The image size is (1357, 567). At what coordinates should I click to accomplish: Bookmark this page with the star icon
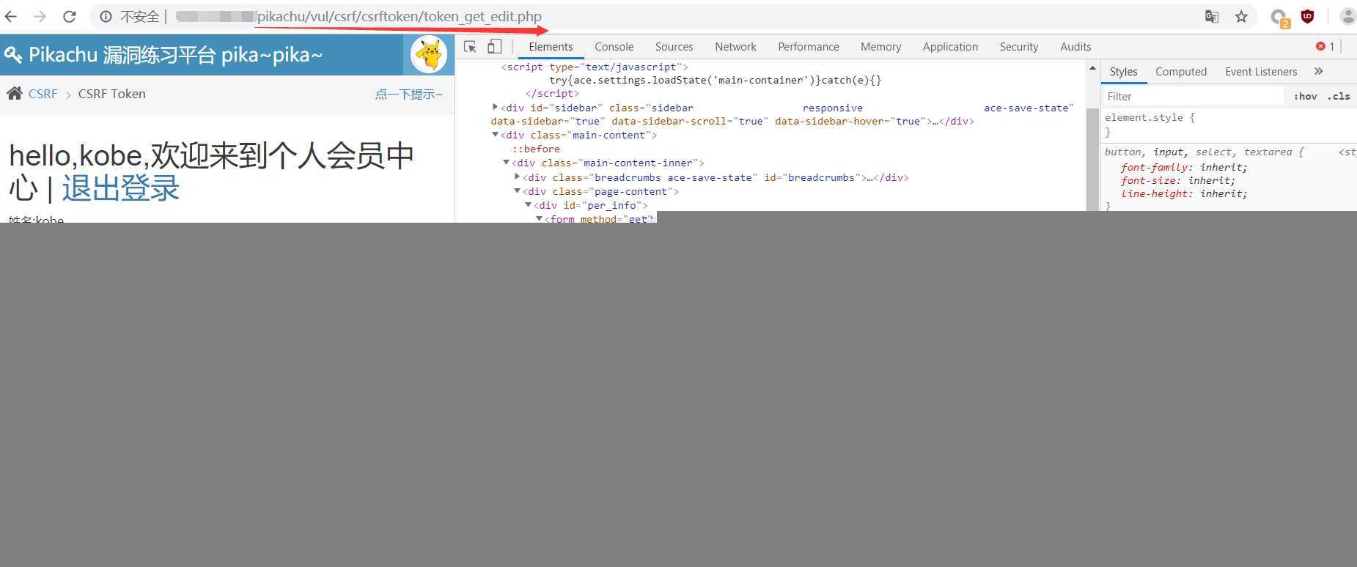click(x=1241, y=16)
